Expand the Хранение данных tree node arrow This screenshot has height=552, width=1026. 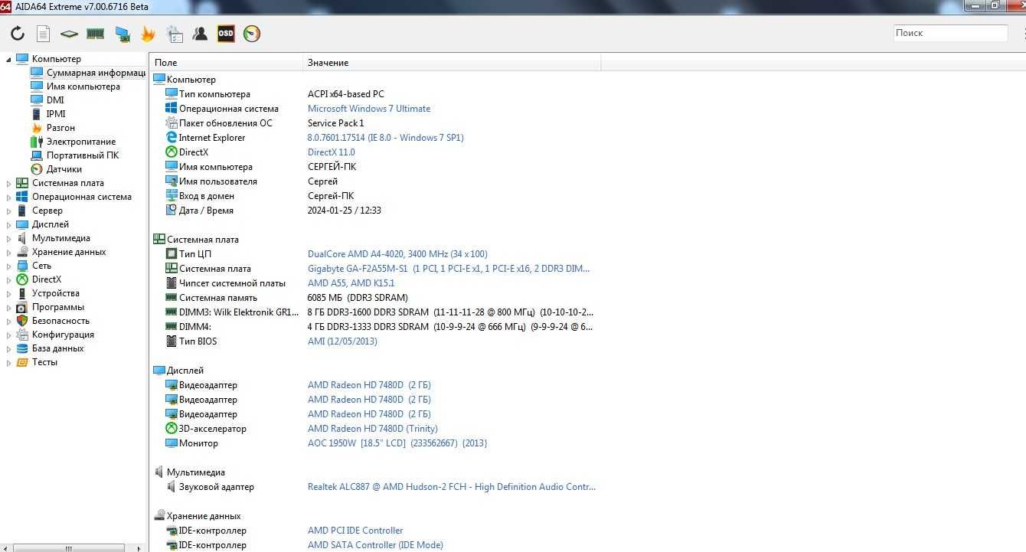click(x=9, y=253)
